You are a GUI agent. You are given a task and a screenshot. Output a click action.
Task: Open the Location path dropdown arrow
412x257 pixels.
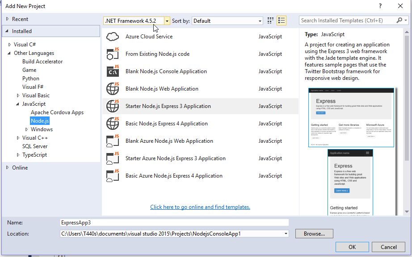point(285,233)
